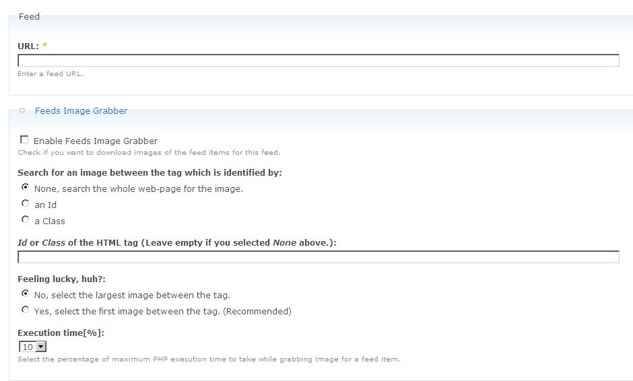Select the 'a Class' radio button
The height and width of the screenshot is (381, 633).
pyautogui.click(x=26, y=220)
